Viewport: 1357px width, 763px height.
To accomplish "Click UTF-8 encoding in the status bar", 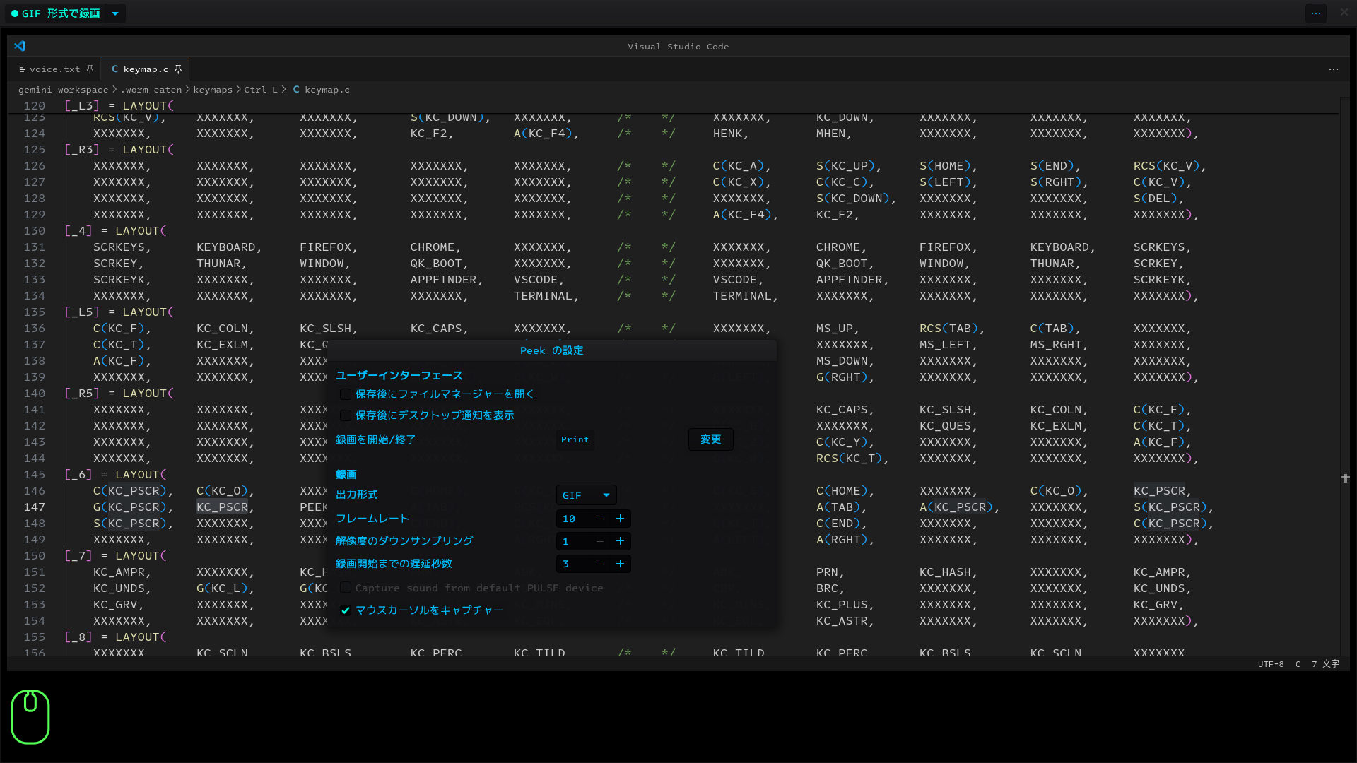I will click(1271, 664).
